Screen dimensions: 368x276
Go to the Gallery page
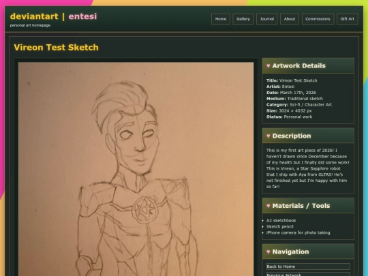click(x=243, y=19)
